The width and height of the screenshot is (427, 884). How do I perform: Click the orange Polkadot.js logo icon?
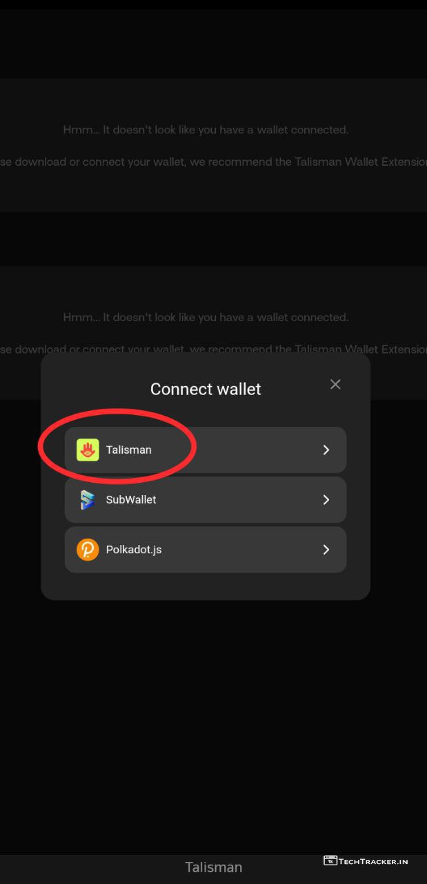point(88,550)
